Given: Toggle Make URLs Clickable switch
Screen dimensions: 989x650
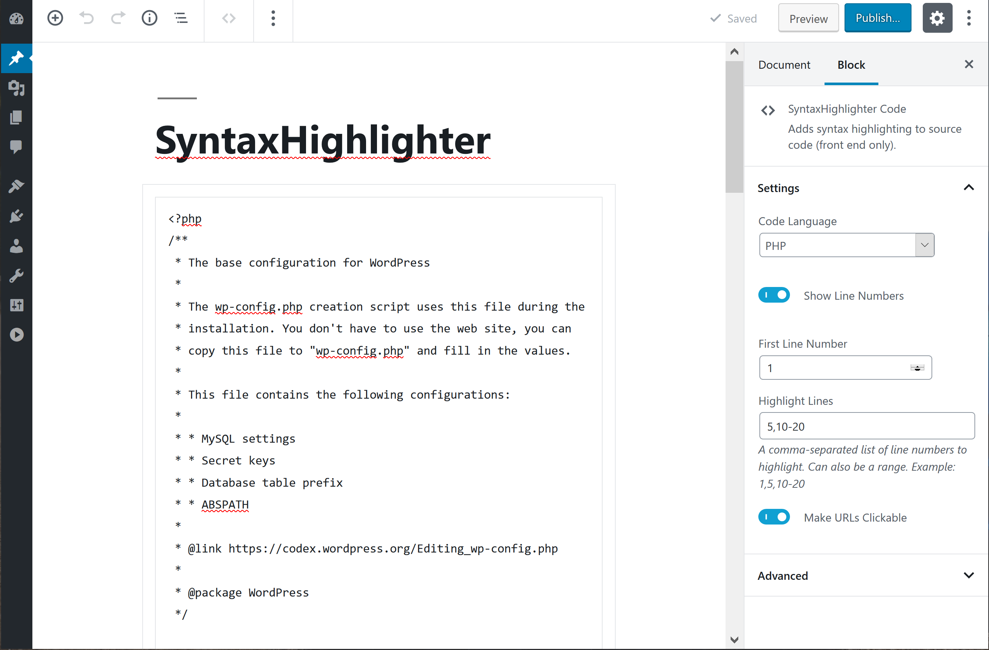Looking at the screenshot, I should click(x=774, y=517).
